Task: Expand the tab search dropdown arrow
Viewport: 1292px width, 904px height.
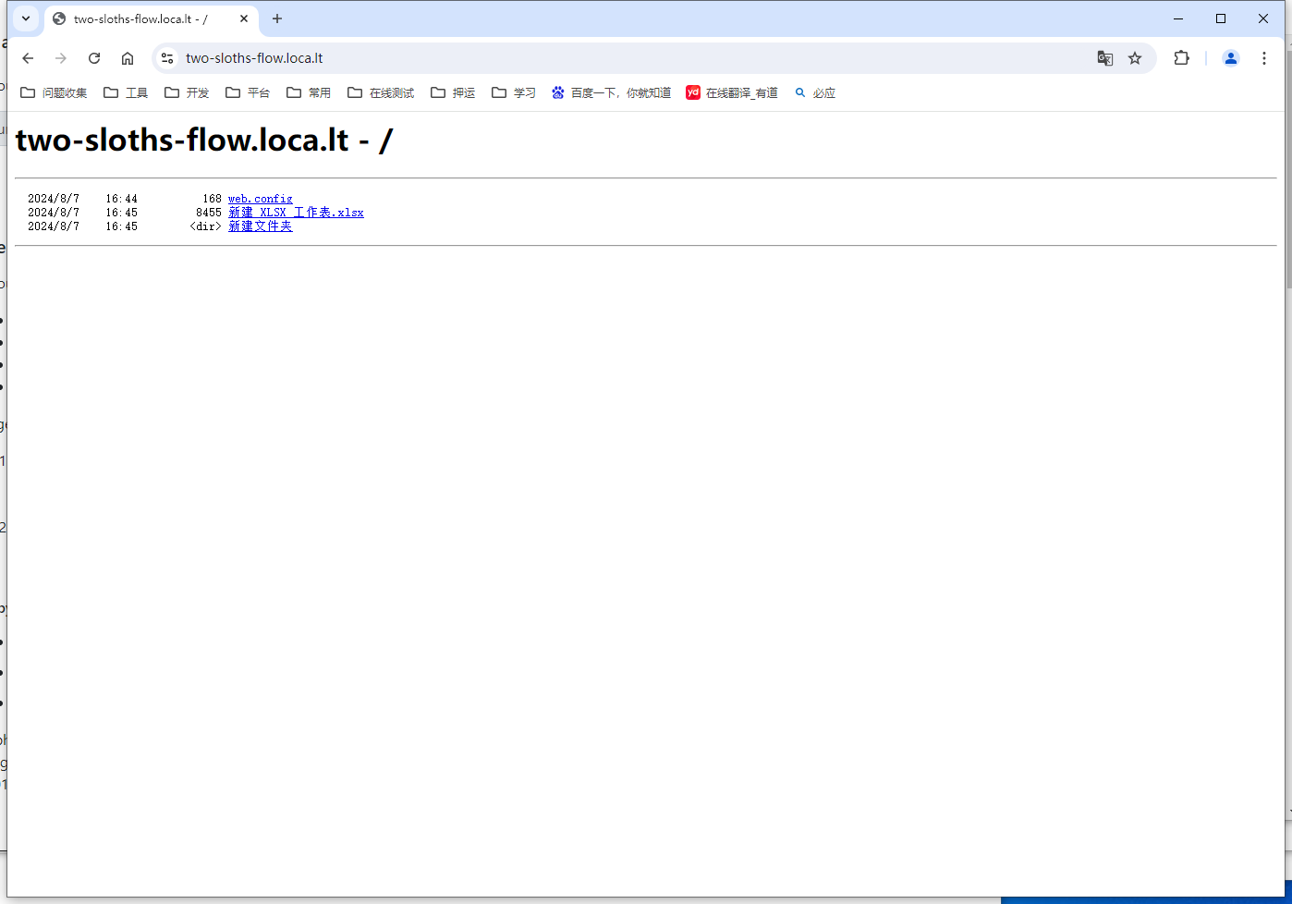Action: pos(26,18)
